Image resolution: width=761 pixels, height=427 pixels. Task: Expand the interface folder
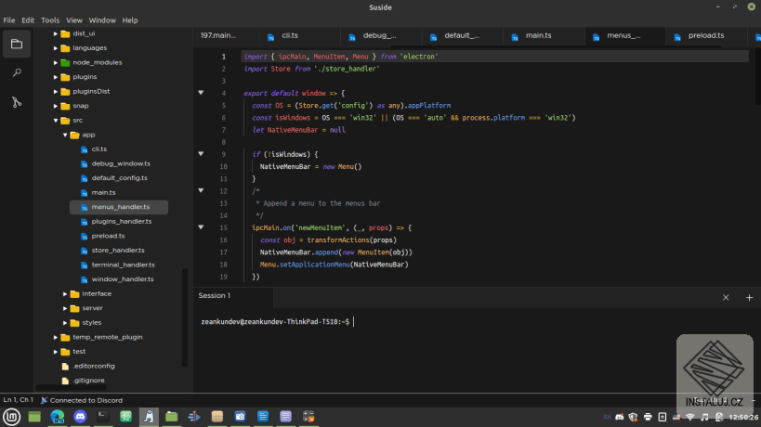[65, 293]
